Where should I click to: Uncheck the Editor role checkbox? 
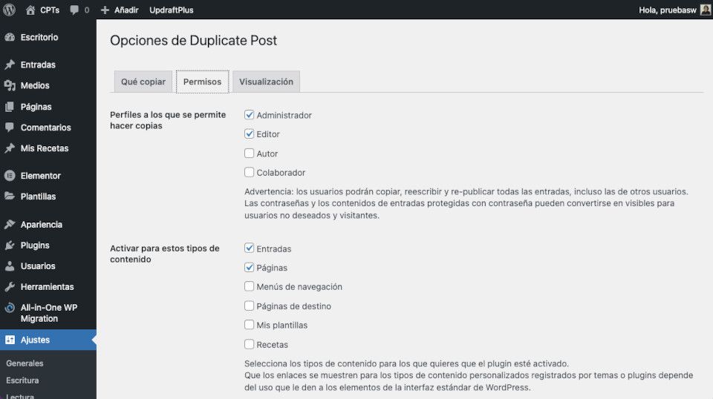pyautogui.click(x=249, y=134)
